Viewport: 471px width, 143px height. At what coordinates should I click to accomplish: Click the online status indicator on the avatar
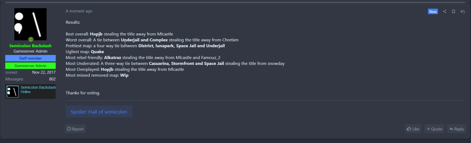pos(31,39)
